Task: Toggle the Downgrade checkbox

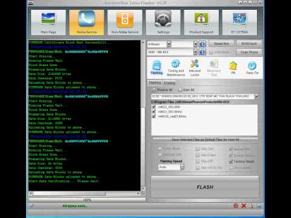Action: (231, 168)
